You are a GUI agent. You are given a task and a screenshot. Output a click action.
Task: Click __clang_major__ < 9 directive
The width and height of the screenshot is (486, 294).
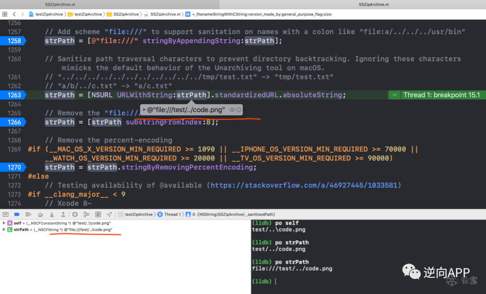[76, 194]
